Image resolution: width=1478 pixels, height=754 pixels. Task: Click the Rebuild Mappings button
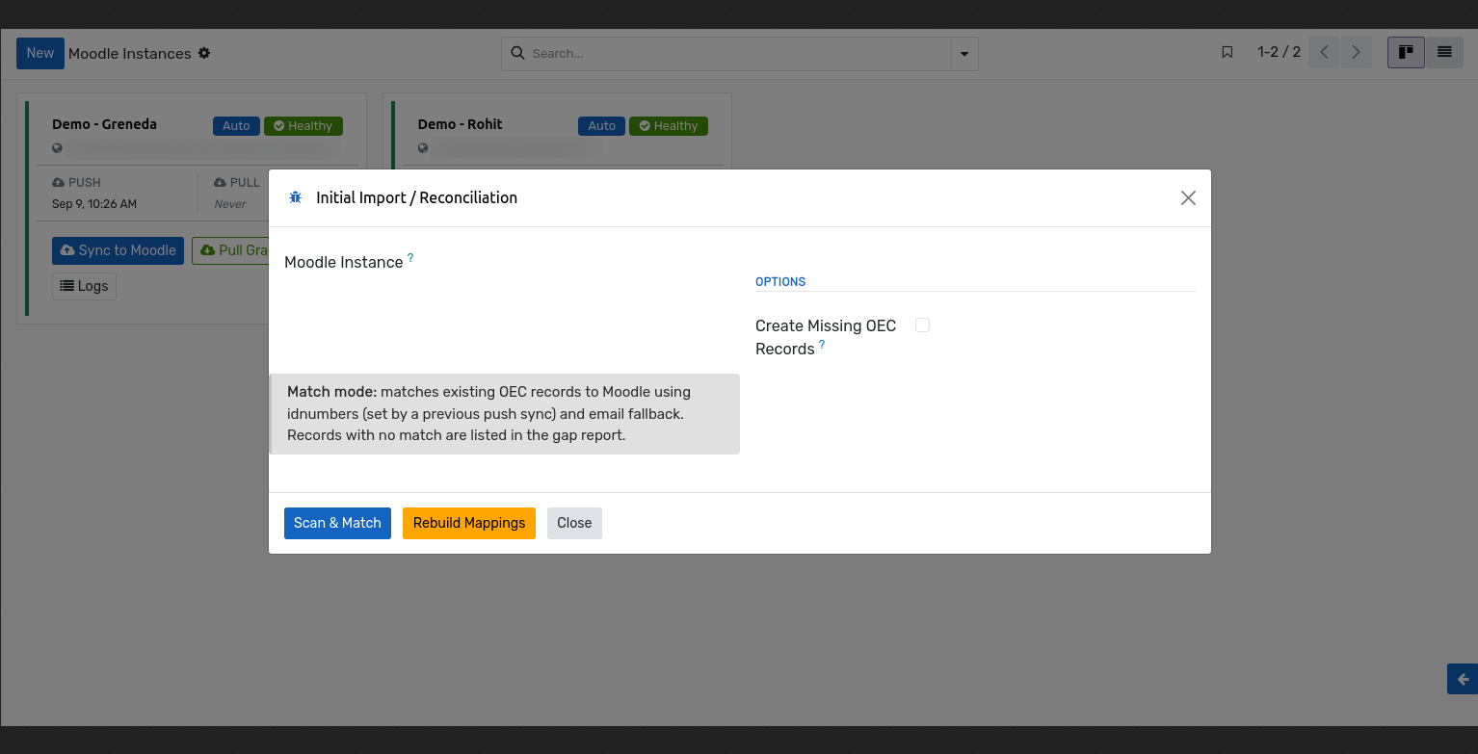[x=469, y=523]
